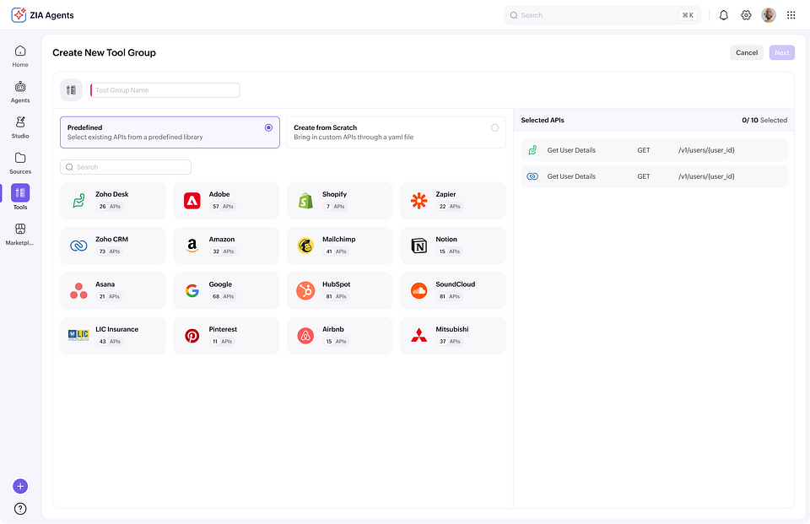Select the LIC Insurance logo icon
810x524 pixels.
(78, 335)
